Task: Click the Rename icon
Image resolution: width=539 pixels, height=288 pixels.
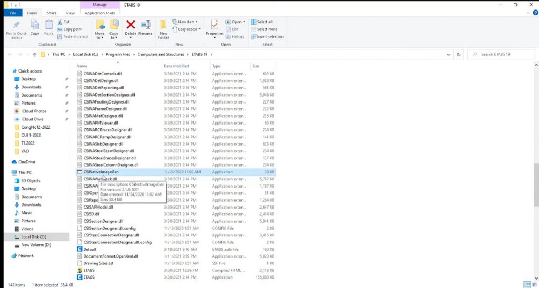Action: 145,25
